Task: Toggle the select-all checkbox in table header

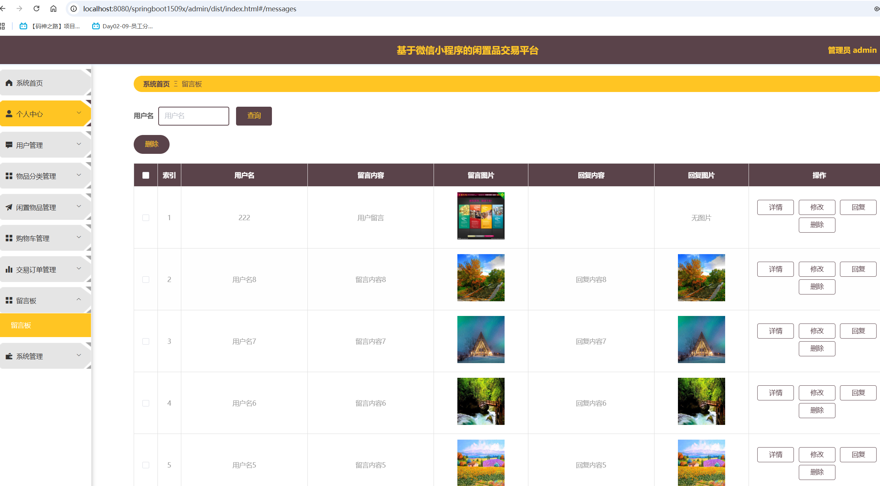Action: pos(145,175)
